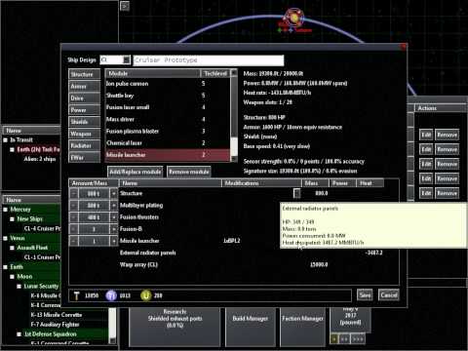Select Fusion laser small in module list
The image size is (468, 351).
pyautogui.click(x=168, y=107)
